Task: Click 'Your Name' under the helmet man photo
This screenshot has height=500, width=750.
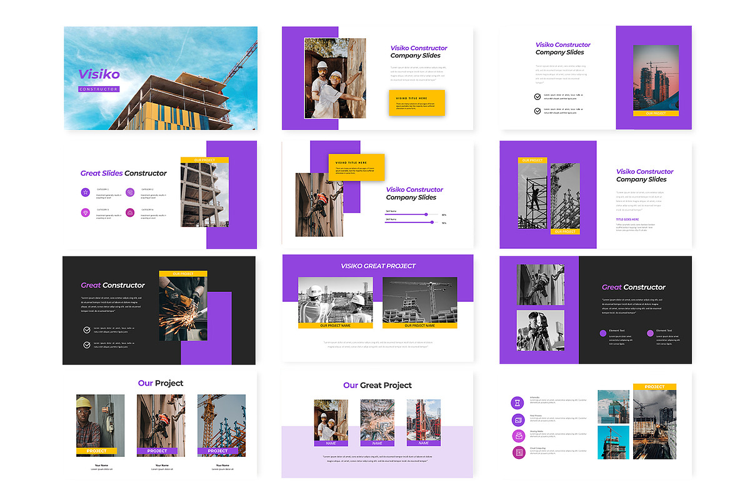Action: [x=101, y=465]
